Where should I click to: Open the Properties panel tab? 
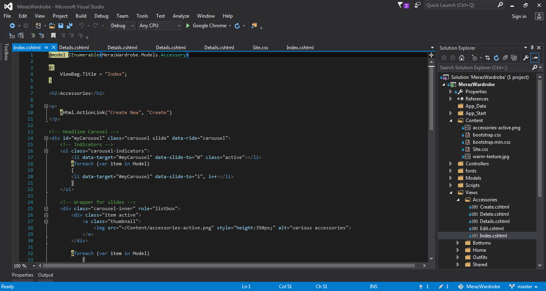coord(22,275)
